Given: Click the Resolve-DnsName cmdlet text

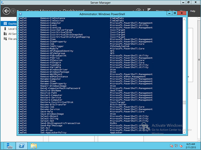Looking at the screenshot, I should click(51, 91).
